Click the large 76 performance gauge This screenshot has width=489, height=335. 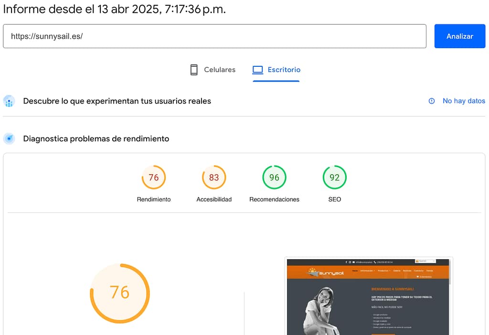point(120,293)
